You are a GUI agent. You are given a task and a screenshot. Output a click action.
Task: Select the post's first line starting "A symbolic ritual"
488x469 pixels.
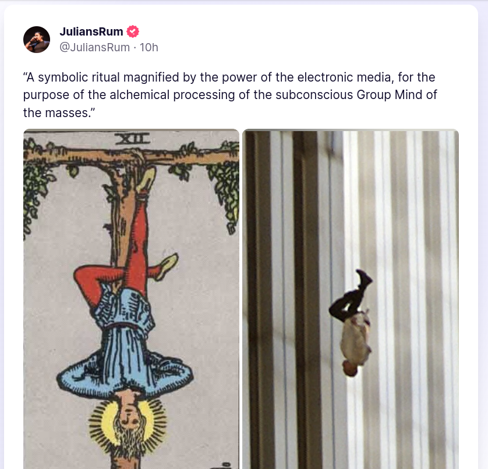(229, 77)
